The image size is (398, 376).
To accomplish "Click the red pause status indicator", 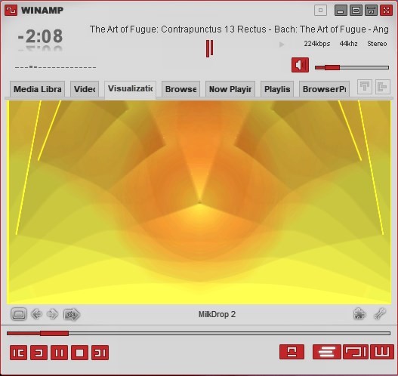I will [x=210, y=48].
